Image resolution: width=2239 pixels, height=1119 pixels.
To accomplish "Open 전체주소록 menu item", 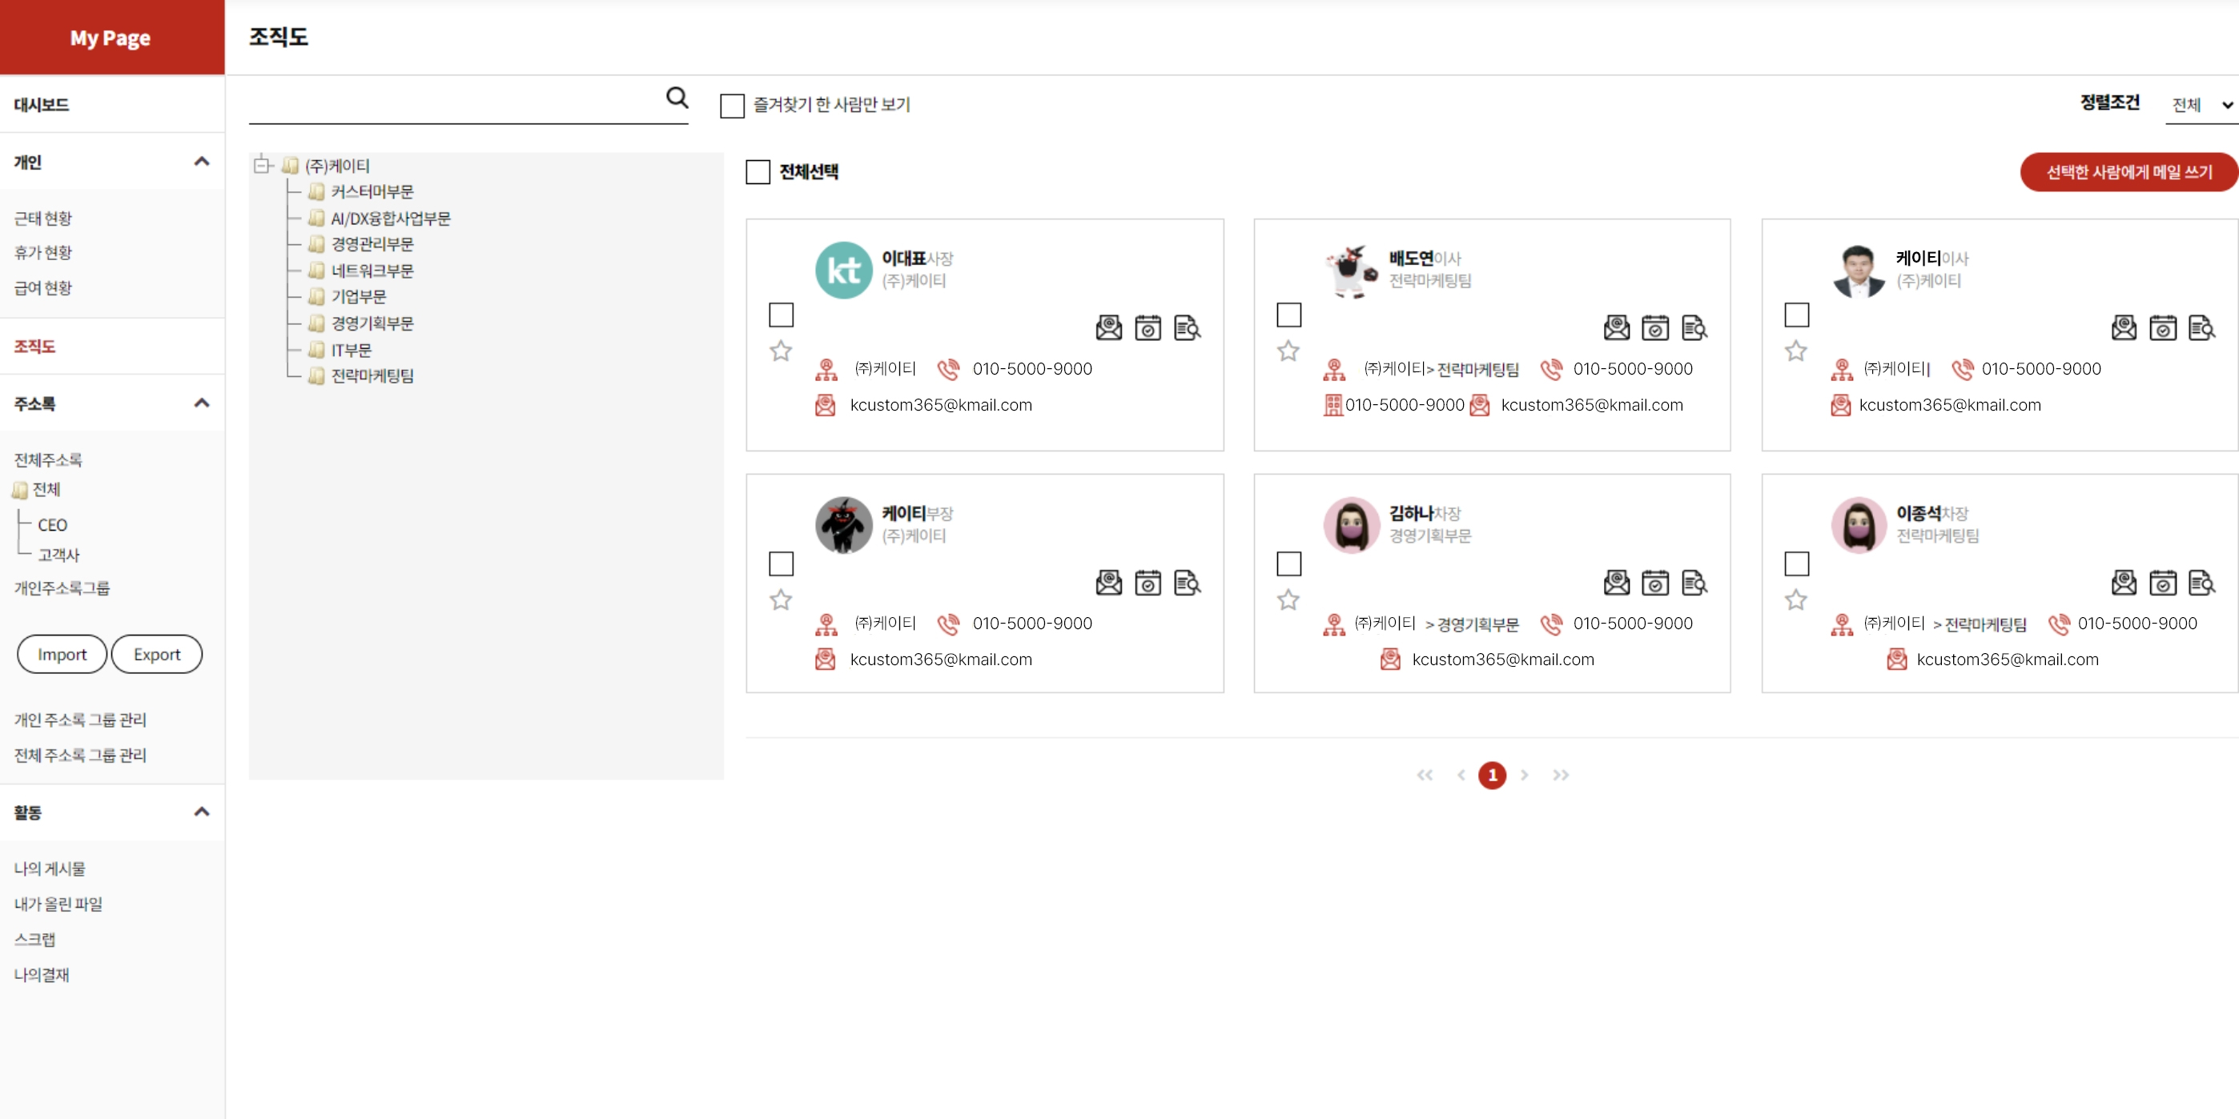I will (48, 459).
